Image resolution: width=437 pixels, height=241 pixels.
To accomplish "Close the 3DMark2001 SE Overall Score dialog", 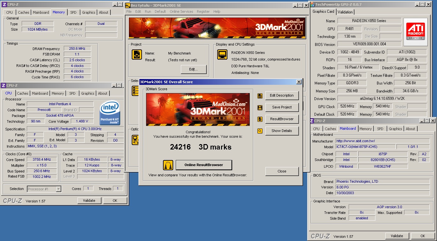I will point(299,82).
